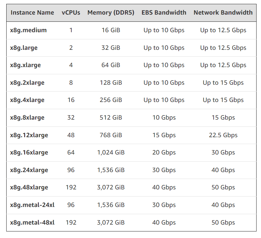Click the x8g.metal-24xl row label

(32, 205)
